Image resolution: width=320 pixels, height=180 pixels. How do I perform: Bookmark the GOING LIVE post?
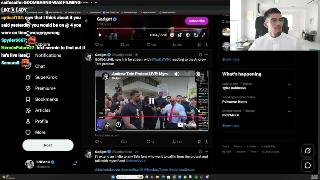pyautogui.click(x=199, y=142)
